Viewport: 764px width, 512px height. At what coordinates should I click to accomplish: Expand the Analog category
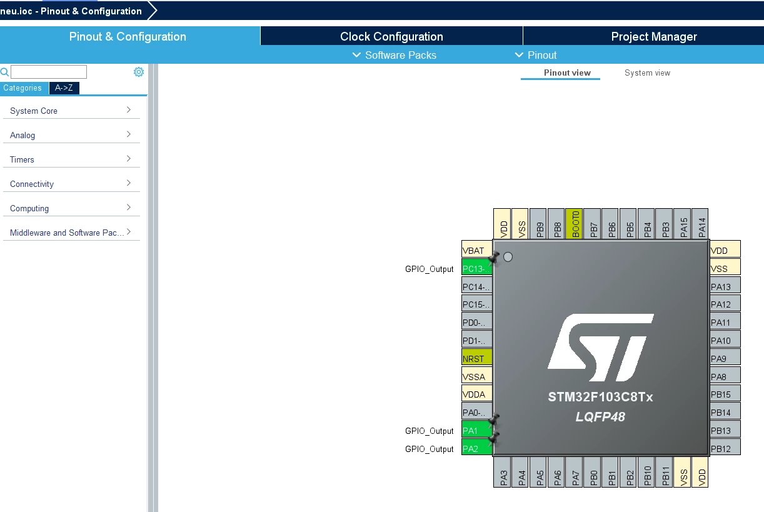pos(71,135)
